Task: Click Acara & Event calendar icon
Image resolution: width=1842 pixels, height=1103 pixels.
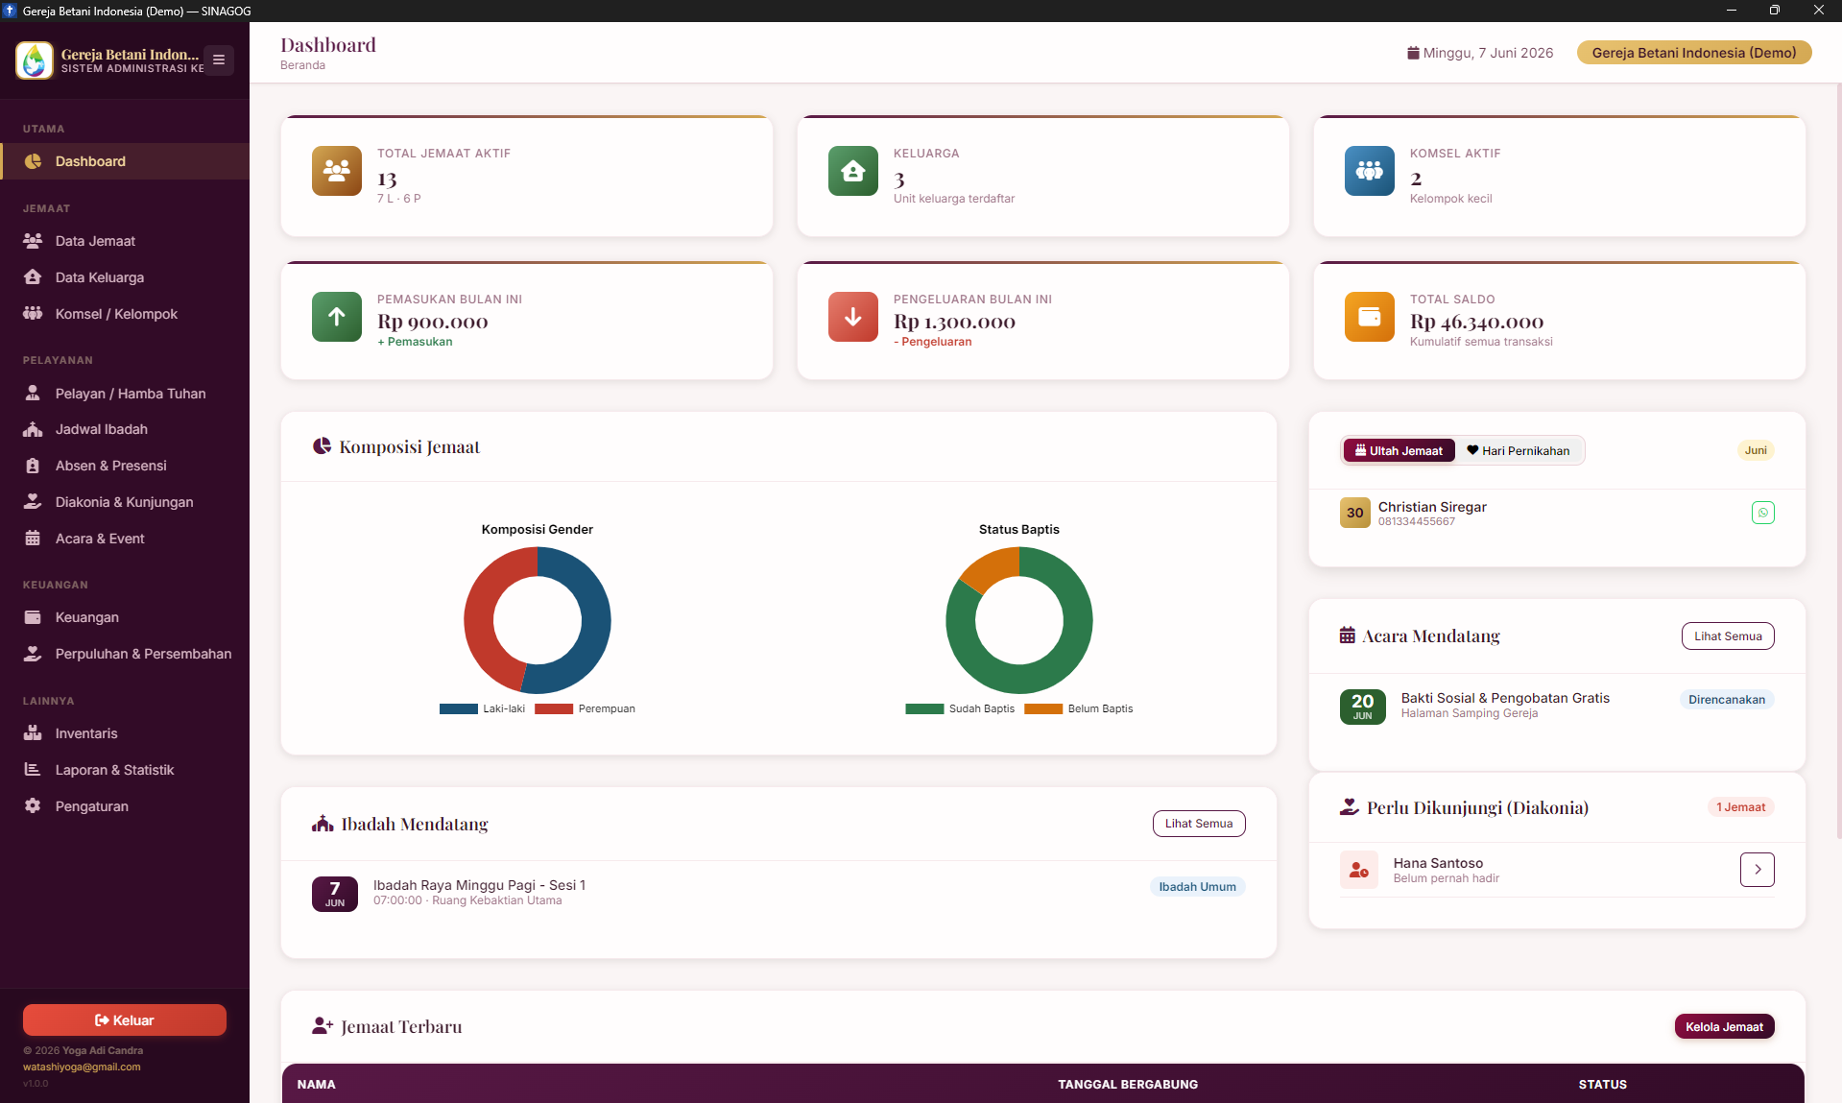Action: [x=33, y=539]
